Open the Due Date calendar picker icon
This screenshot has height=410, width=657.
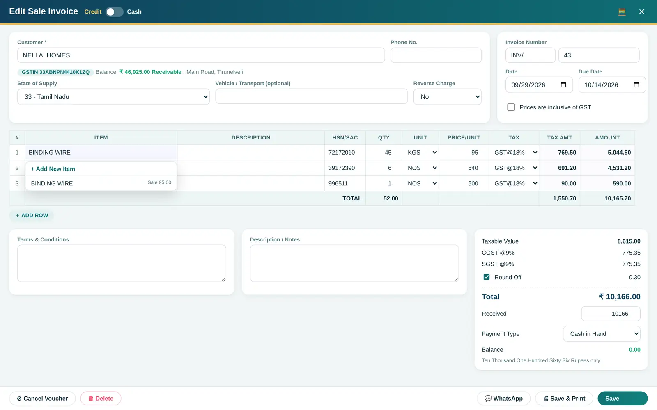point(636,85)
